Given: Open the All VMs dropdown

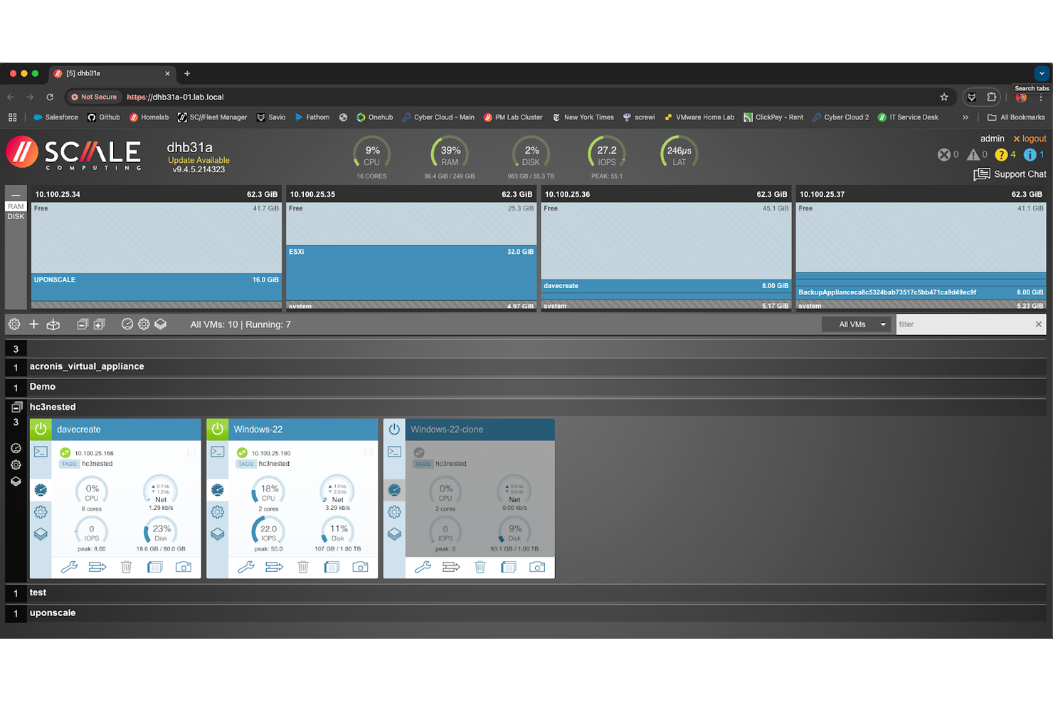Looking at the screenshot, I should [856, 324].
